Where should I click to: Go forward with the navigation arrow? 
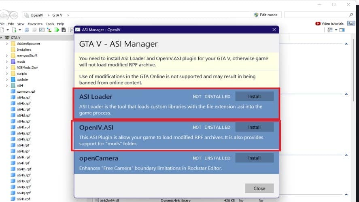click(14, 15)
